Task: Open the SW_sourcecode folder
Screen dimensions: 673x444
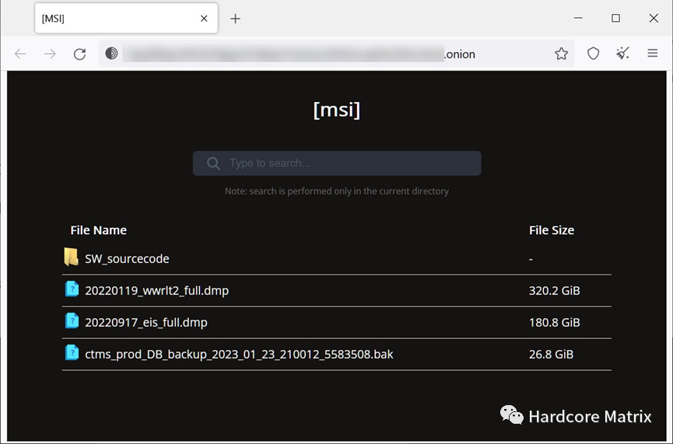Action: point(127,259)
